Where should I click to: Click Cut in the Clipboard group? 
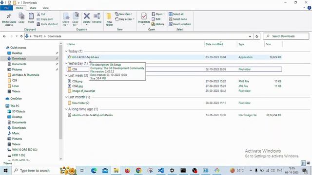click(x=41, y=14)
